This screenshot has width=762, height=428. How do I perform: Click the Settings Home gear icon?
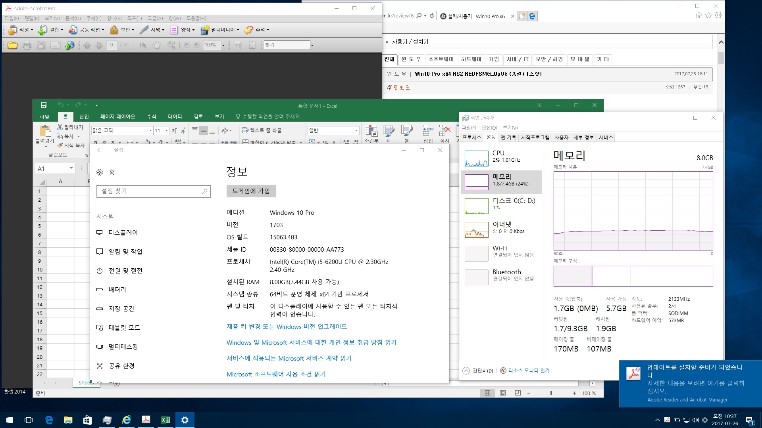(100, 172)
